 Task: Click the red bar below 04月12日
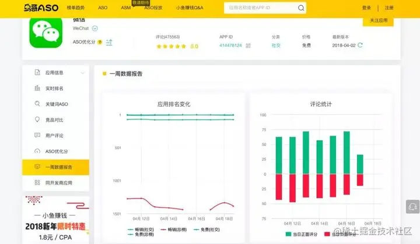[x=292, y=188]
